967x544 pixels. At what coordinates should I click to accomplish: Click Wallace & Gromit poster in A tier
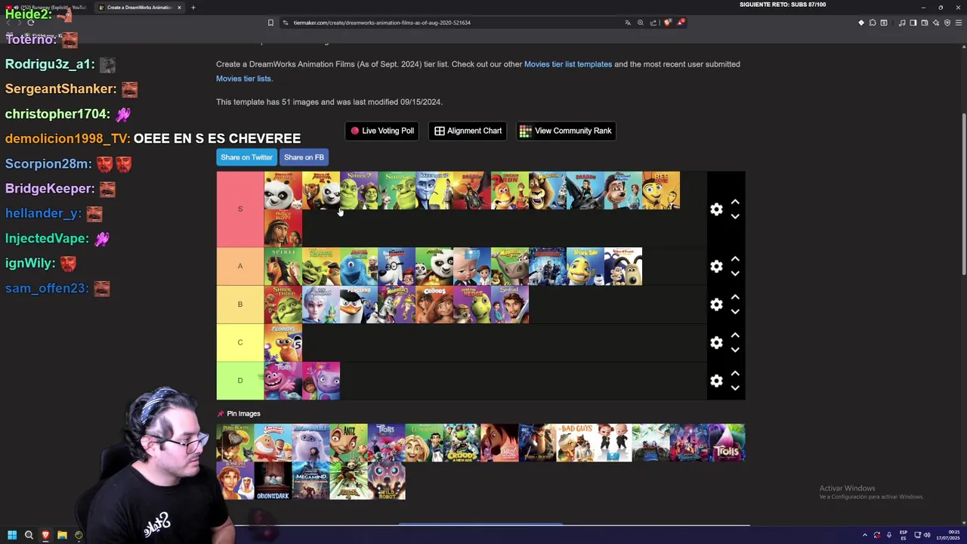tap(623, 266)
